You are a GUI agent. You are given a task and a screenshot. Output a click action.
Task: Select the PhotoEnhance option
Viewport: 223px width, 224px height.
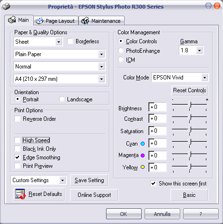(121, 51)
